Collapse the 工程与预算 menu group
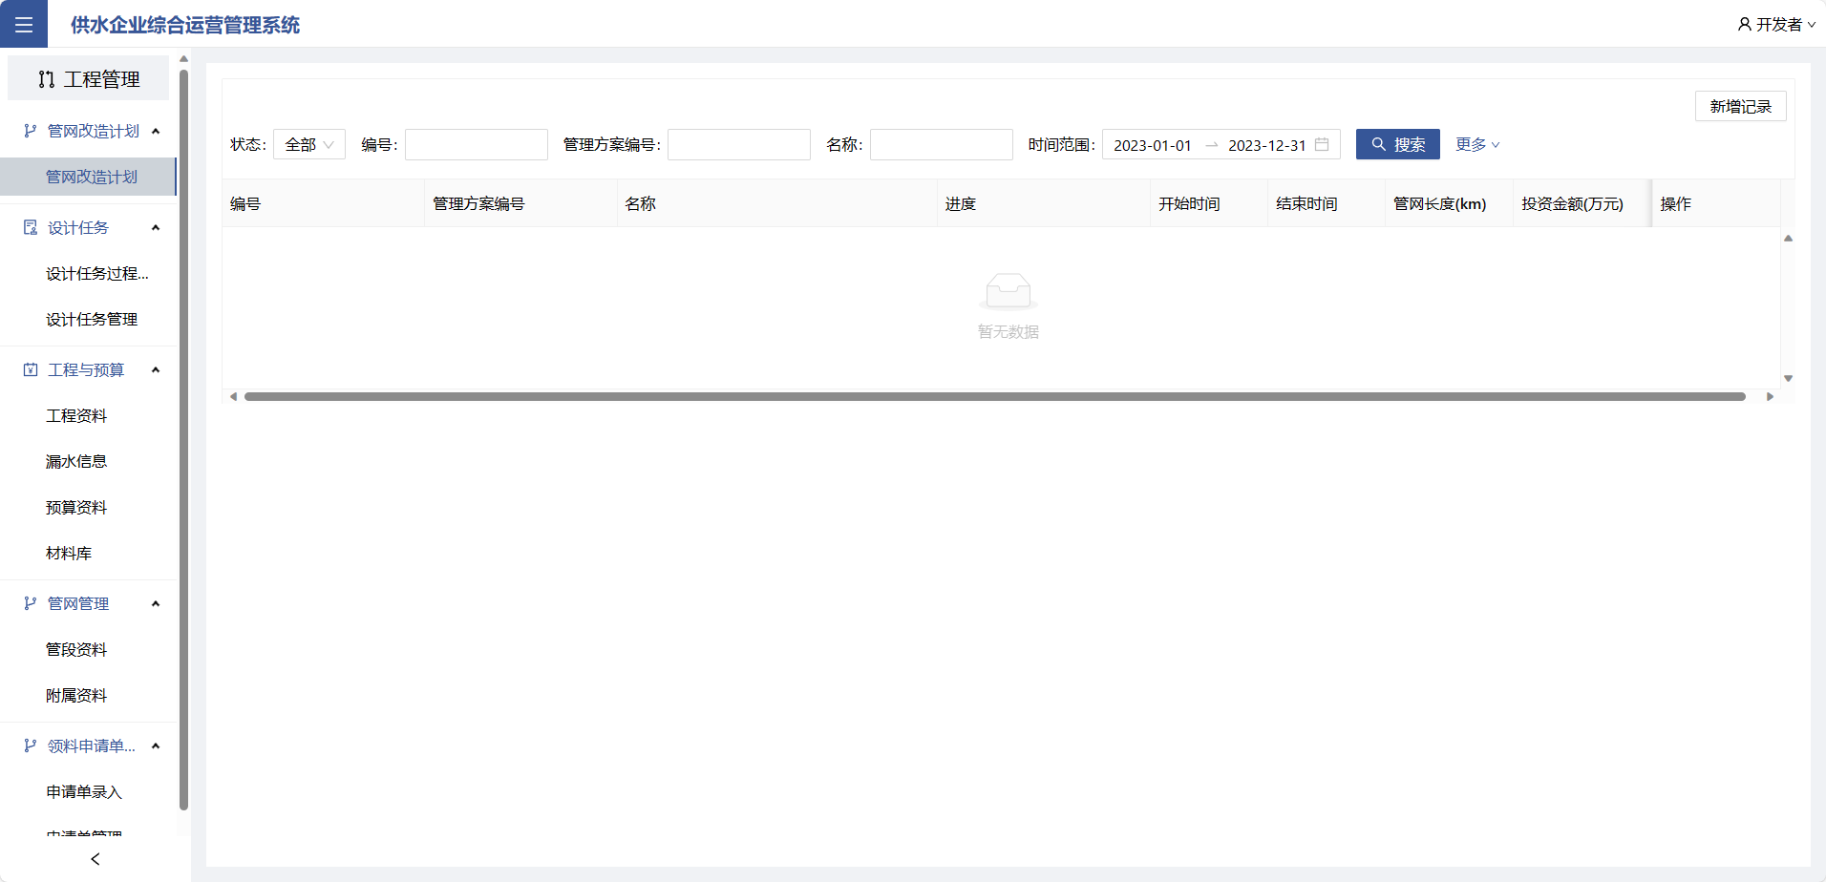 (x=156, y=369)
